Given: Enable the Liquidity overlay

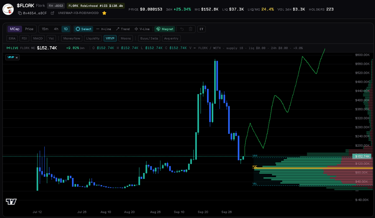Looking at the screenshot, I should coord(93,38).
